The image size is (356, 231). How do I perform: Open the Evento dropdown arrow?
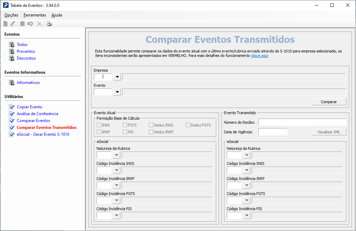point(117,92)
